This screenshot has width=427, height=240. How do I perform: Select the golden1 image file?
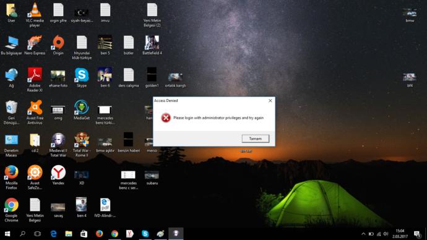(152, 77)
